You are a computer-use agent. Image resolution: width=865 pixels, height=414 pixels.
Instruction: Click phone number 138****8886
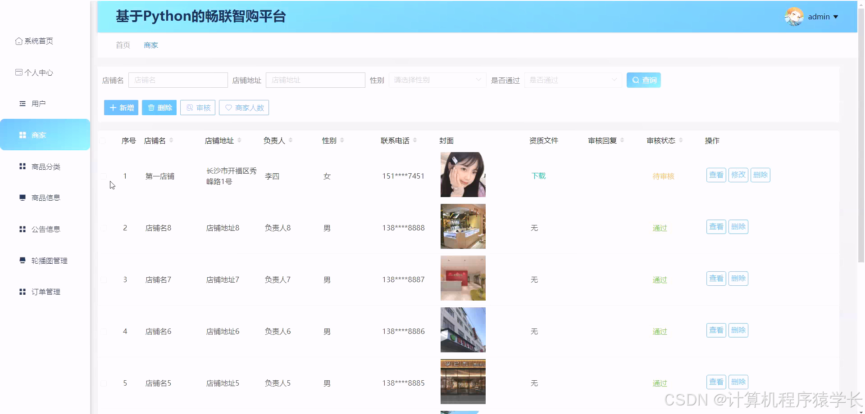403,331
